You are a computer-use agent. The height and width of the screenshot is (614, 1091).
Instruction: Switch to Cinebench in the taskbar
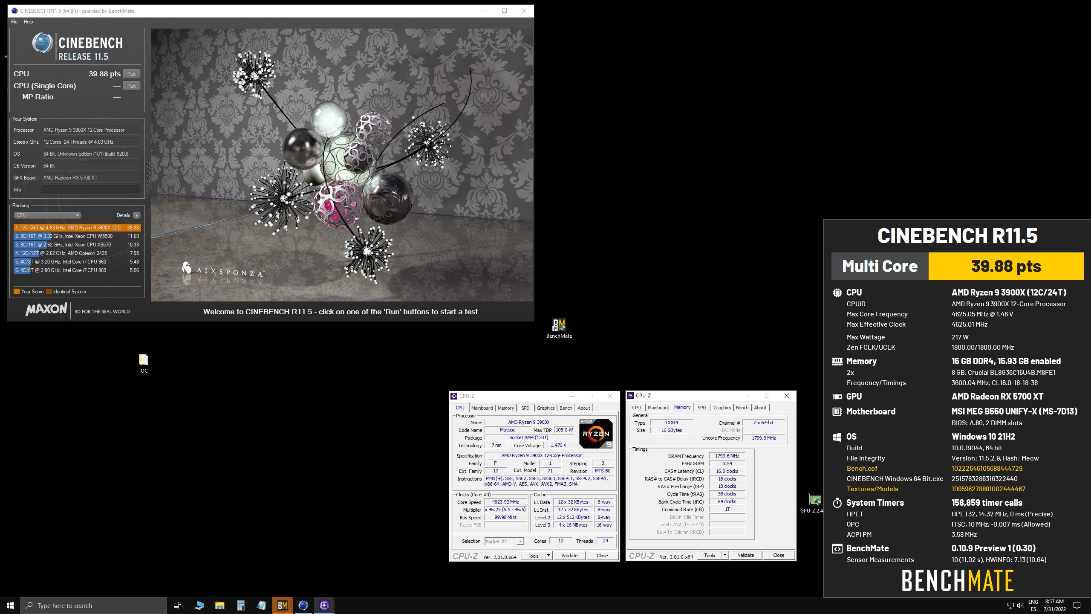pos(303,605)
